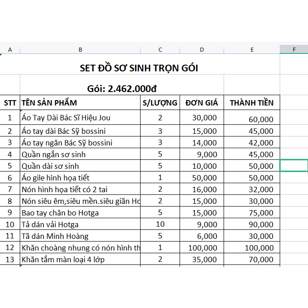Click the highlighted active cell in column F
Image resolution: width=308 pixels, height=308 pixels.
point(294,165)
